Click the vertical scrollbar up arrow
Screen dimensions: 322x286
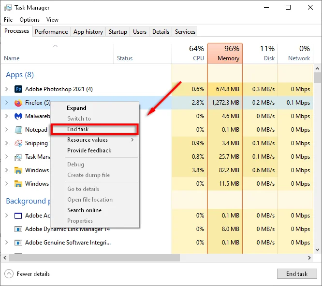coord(318,68)
